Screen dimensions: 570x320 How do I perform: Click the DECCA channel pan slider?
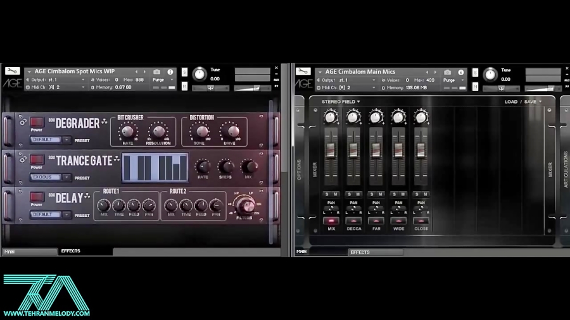pyautogui.click(x=353, y=209)
